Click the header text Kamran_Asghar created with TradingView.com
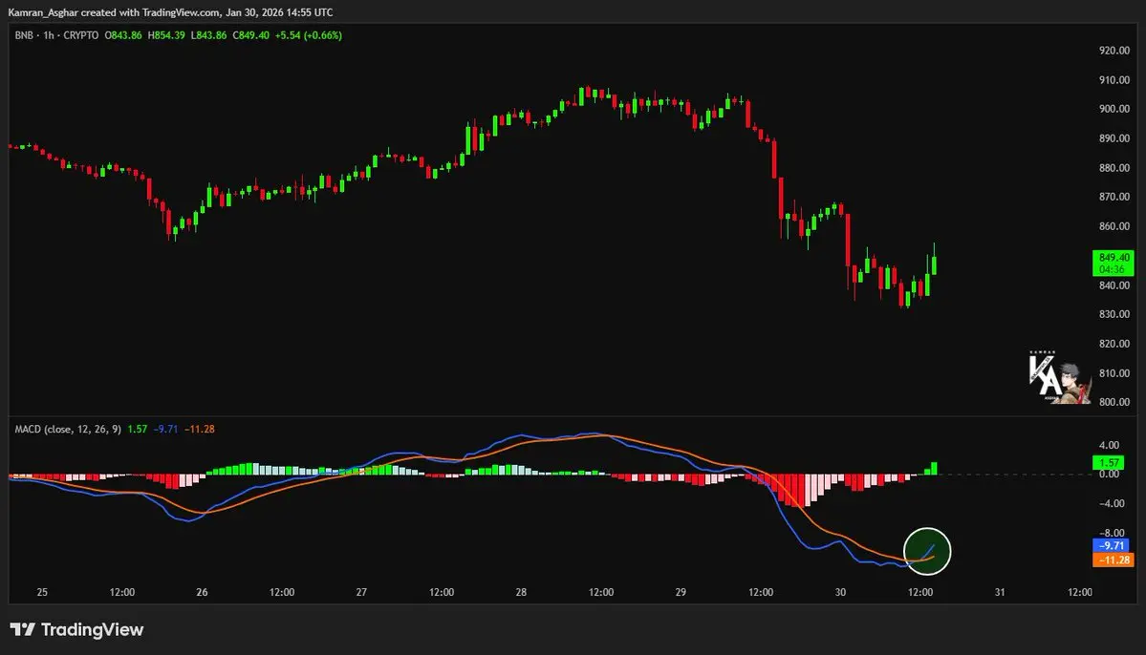 pos(114,12)
